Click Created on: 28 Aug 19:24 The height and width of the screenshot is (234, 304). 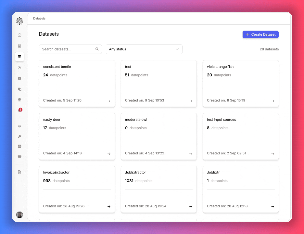pos(146,206)
